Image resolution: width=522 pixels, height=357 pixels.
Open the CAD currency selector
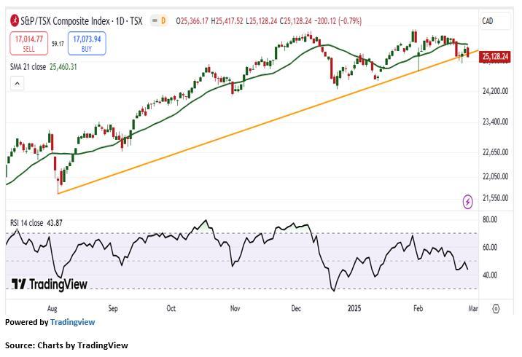[x=488, y=21]
